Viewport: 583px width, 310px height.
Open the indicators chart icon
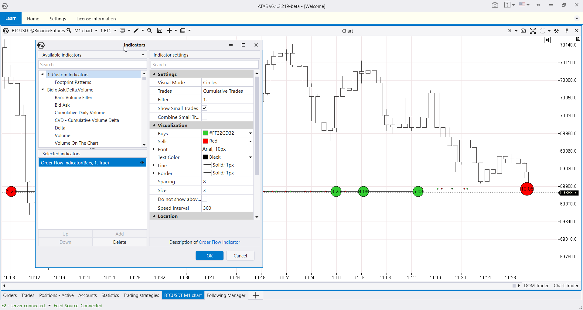coord(159,30)
